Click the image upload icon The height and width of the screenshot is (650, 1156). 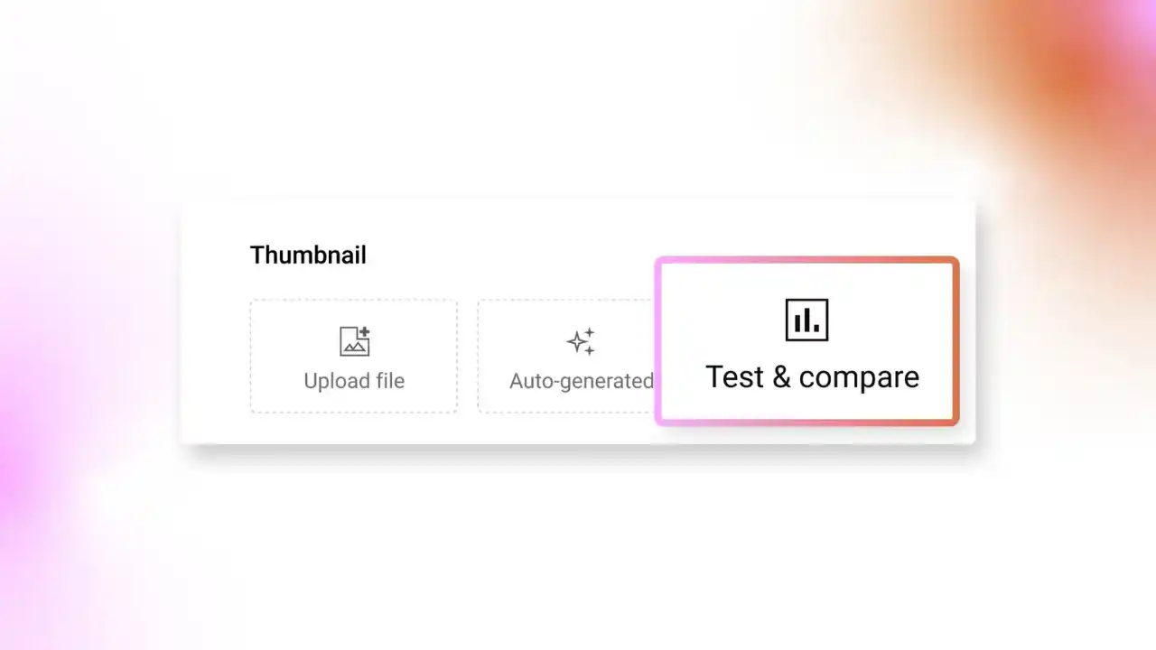(354, 341)
